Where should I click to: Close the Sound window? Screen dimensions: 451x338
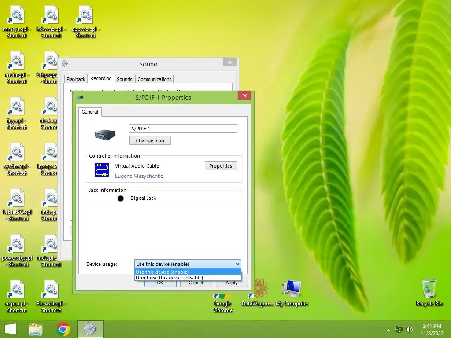[x=229, y=62]
